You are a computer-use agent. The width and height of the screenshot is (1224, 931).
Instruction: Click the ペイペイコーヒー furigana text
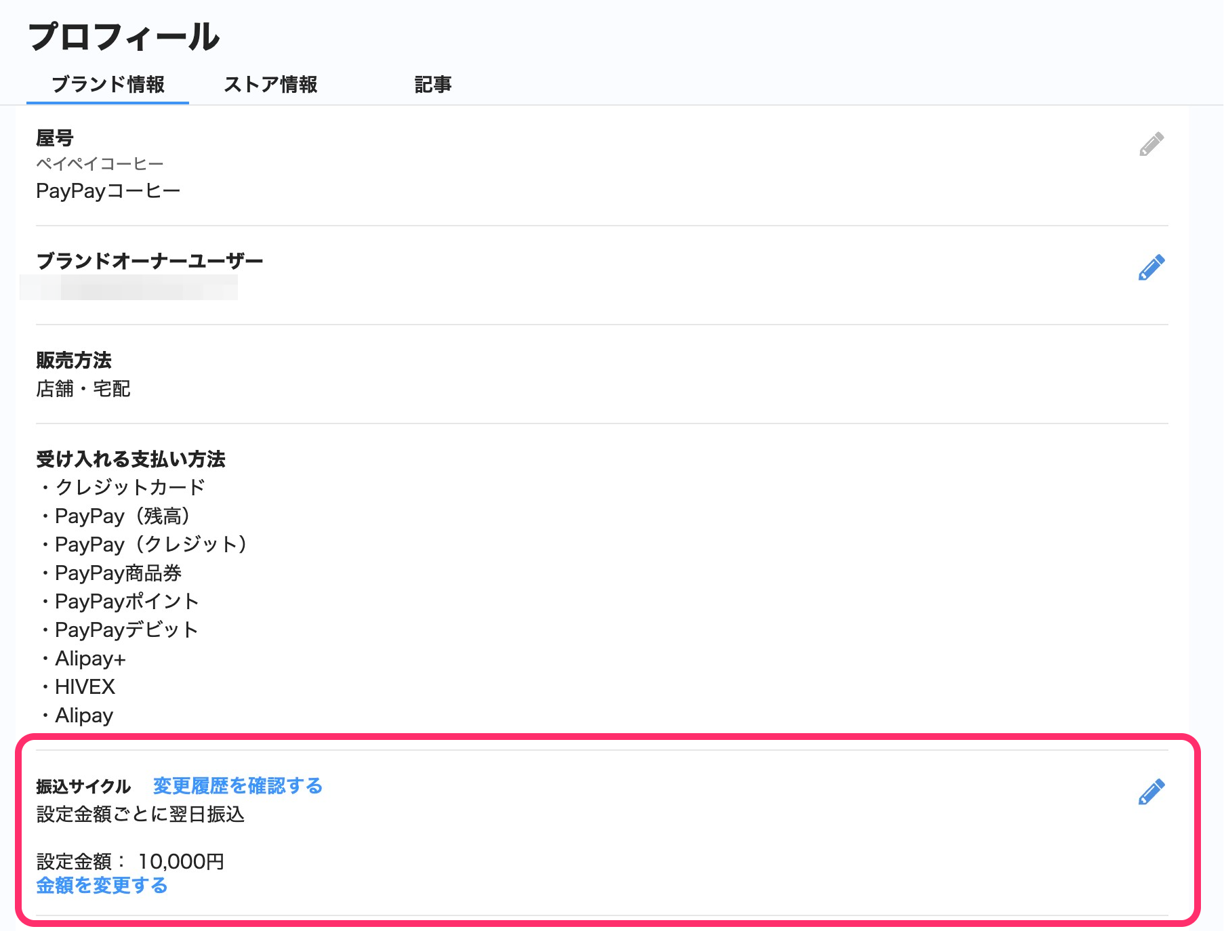click(100, 164)
